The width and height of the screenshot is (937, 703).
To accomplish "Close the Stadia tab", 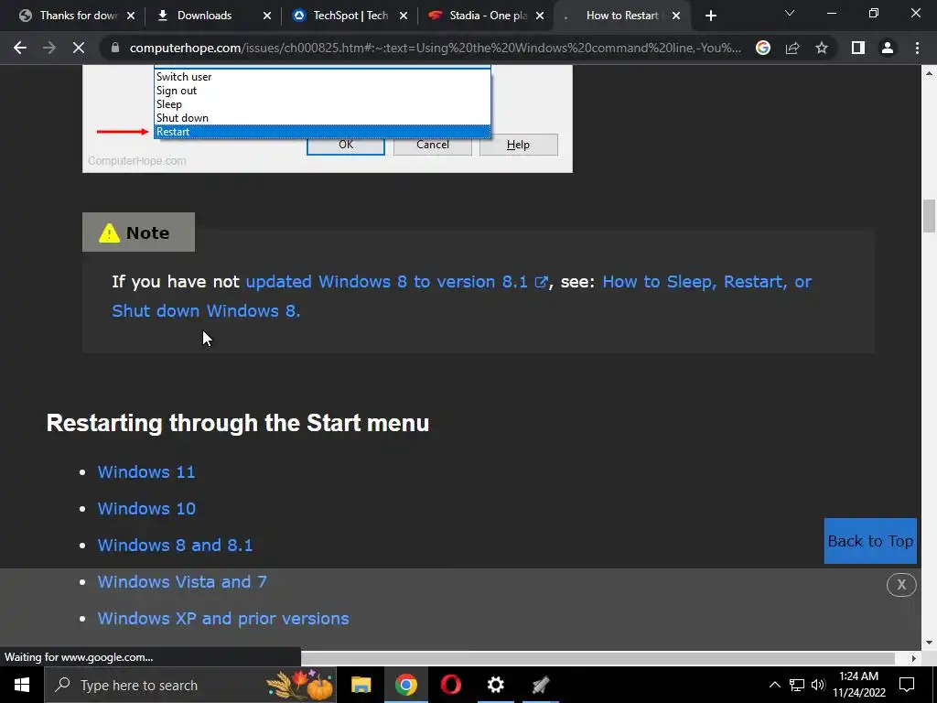I will pos(540,16).
